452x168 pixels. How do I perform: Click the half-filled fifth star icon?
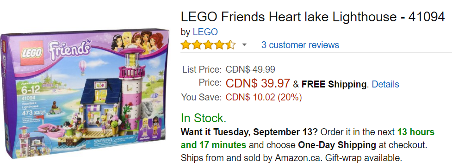pos(230,45)
